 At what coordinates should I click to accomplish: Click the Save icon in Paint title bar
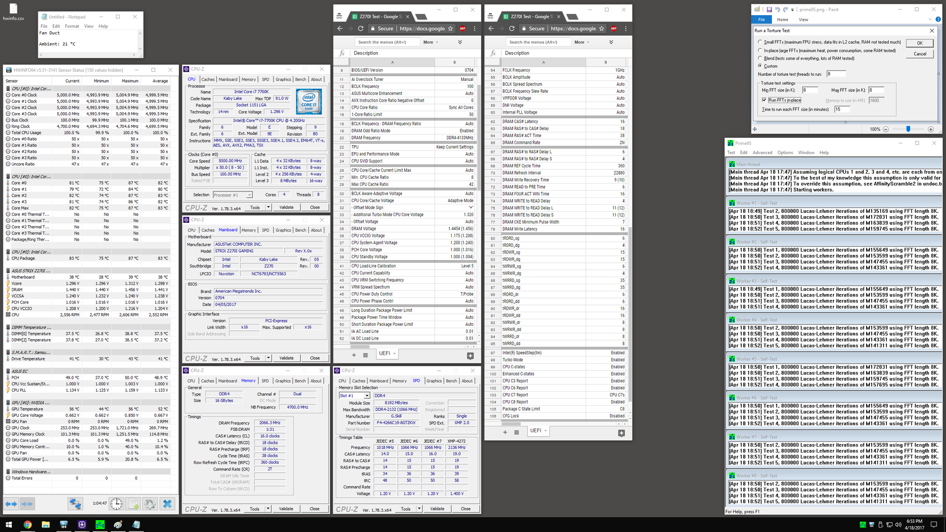pyautogui.click(x=769, y=9)
